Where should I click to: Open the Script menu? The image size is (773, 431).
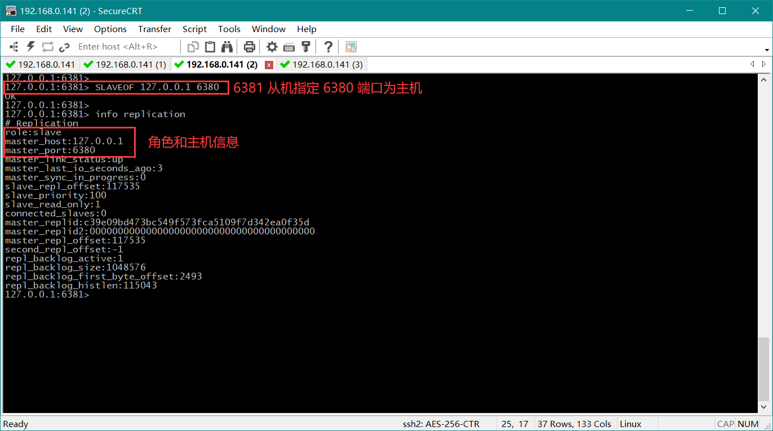pos(194,29)
